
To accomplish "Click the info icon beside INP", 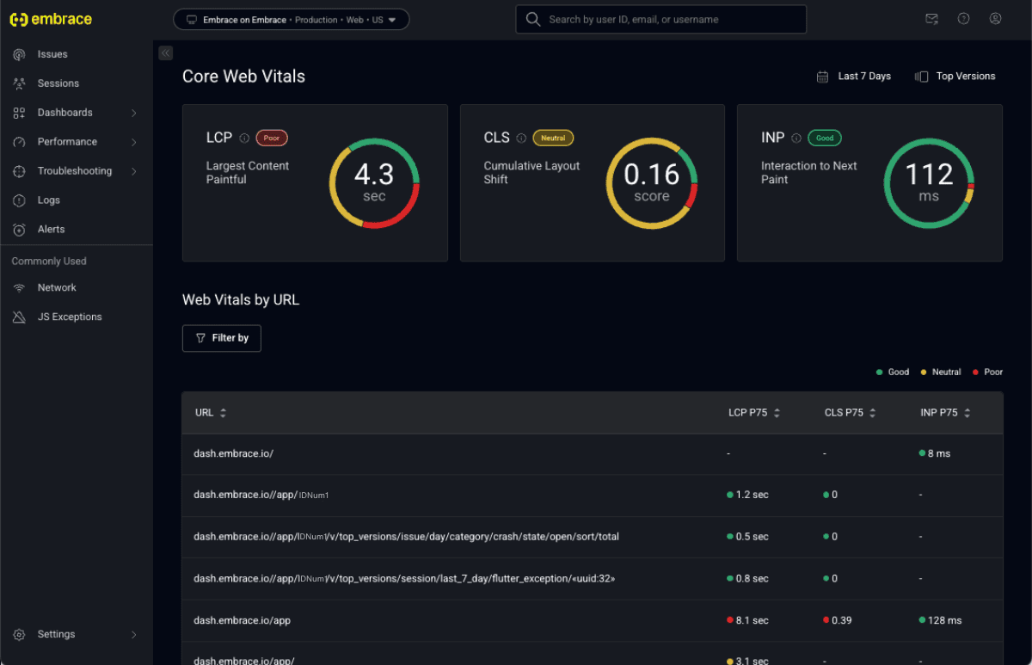I will (796, 138).
